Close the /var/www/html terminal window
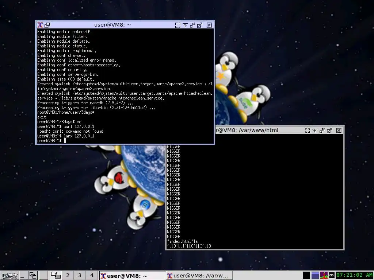This screenshot has width=374, height=280. (339, 131)
